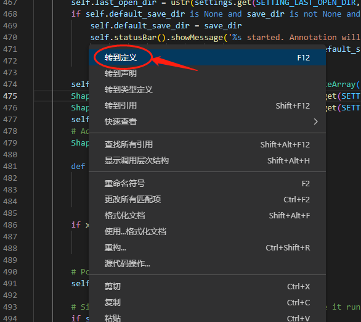Choose 查找所有引用 menu item

207,144
